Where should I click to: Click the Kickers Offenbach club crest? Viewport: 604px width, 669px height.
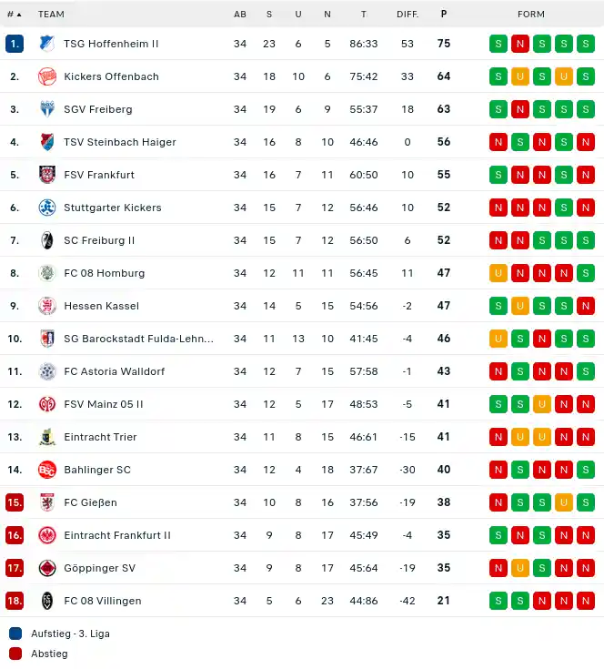coord(47,76)
